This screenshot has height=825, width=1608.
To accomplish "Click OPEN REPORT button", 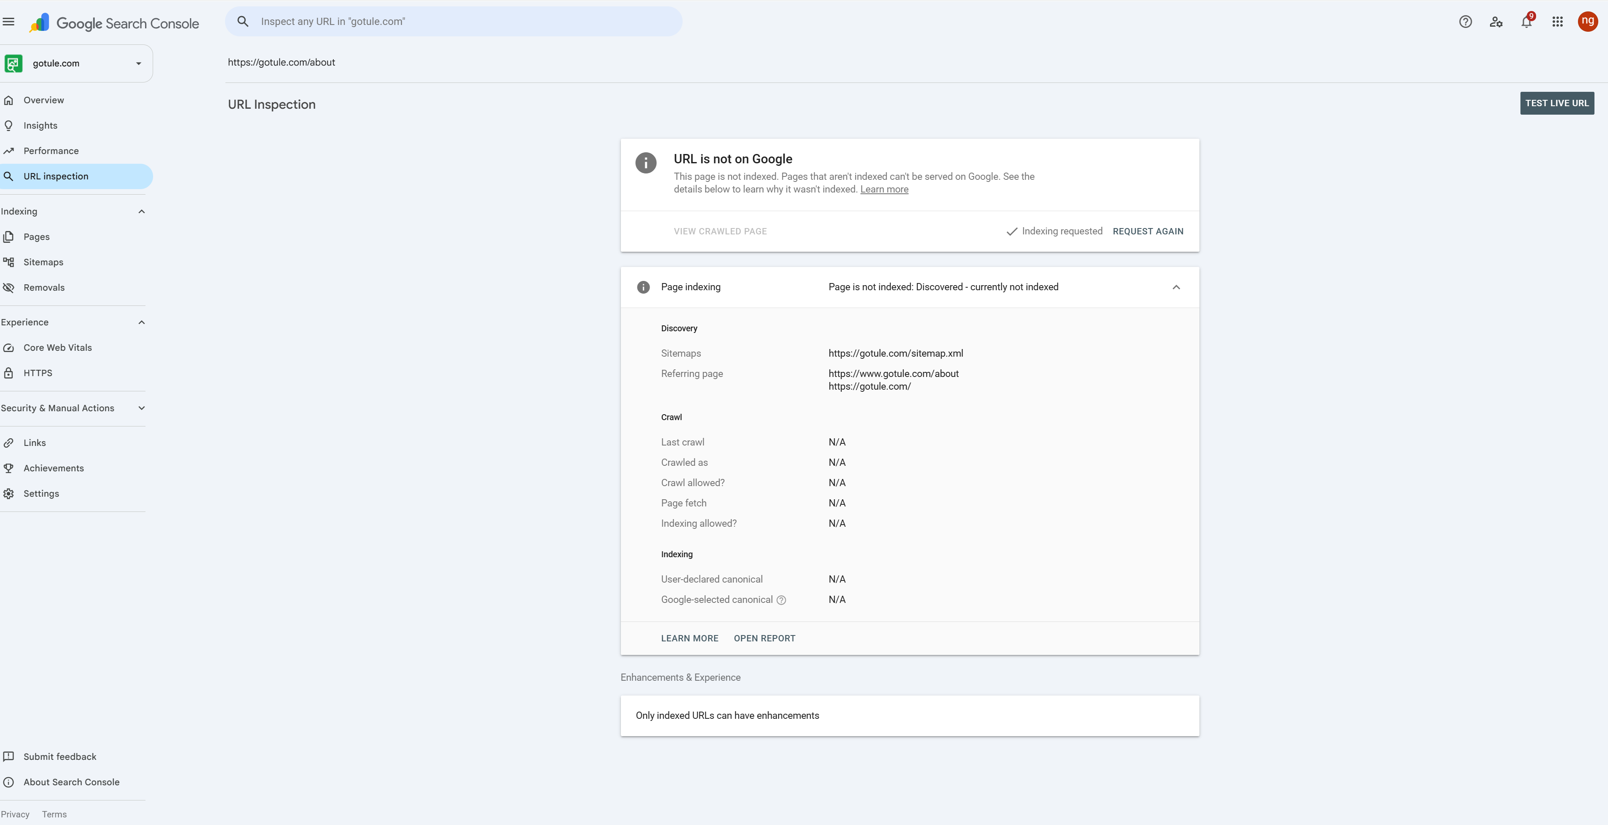I will coord(764,638).
